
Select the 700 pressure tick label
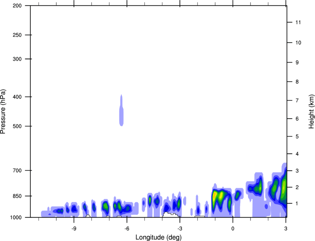point(17,171)
